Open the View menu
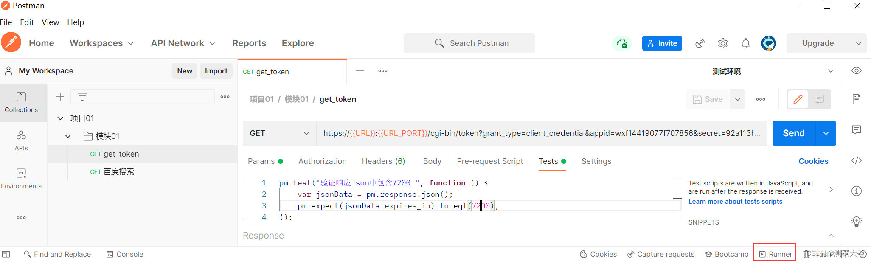Image resolution: width=871 pixels, height=261 pixels. tap(50, 22)
